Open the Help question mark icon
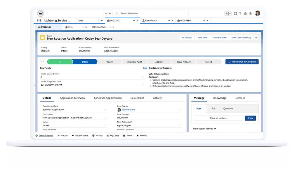The width and height of the screenshot is (292, 170). (240, 13)
